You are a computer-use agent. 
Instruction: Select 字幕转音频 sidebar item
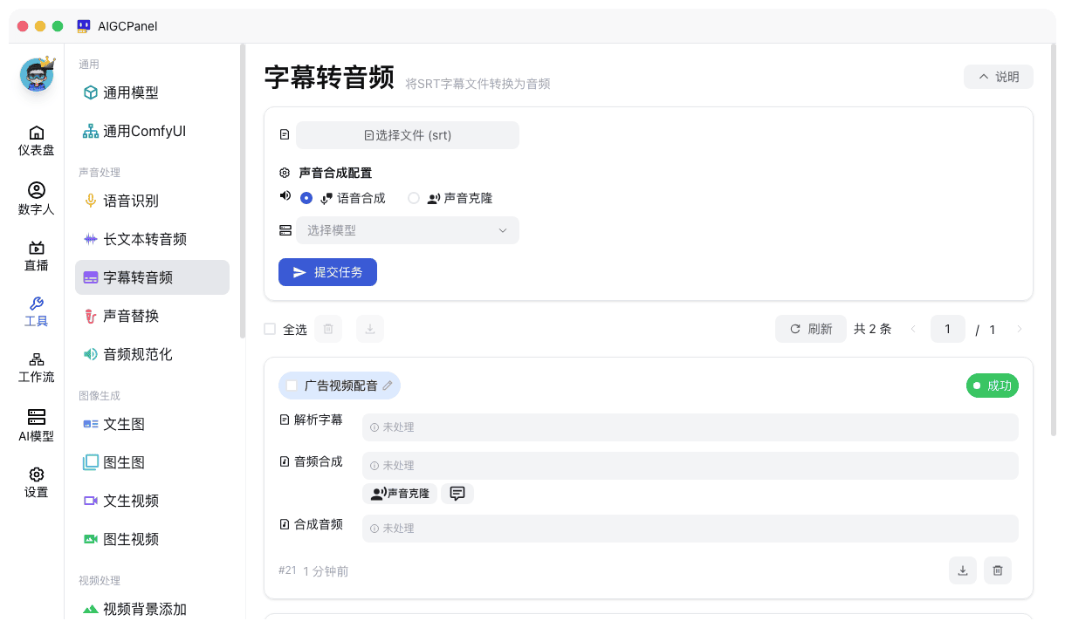[152, 277]
